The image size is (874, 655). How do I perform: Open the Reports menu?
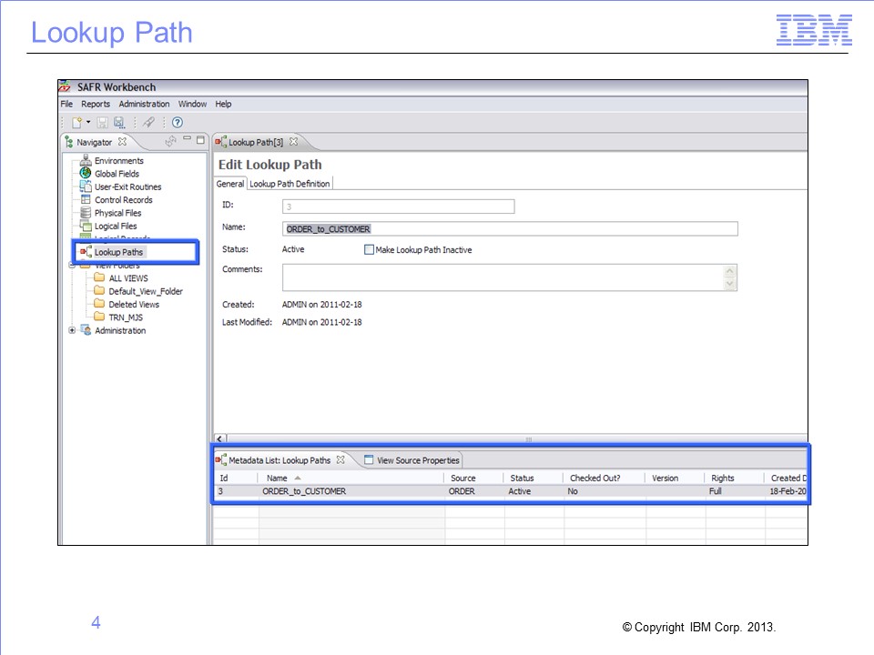pyautogui.click(x=96, y=104)
